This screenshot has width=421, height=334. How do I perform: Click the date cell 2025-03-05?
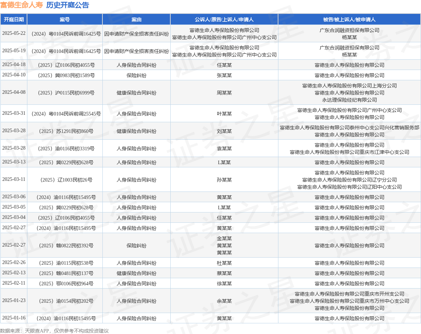pyautogui.click(x=14, y=207)
